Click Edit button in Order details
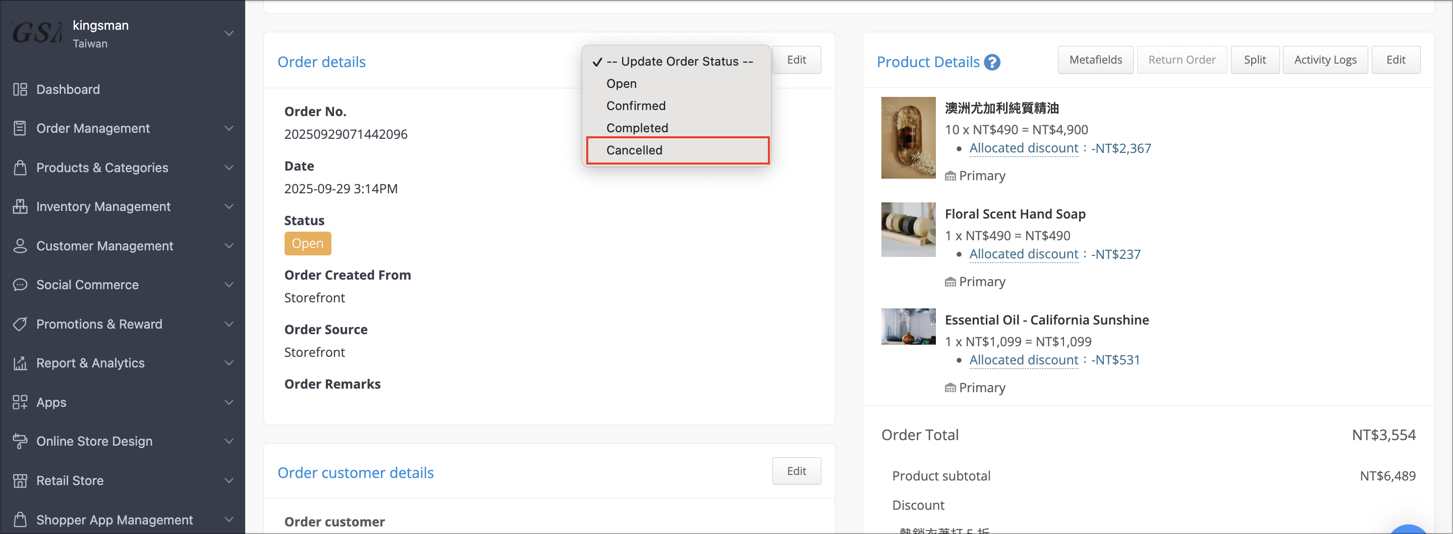This screenshot has height=534, width=1453. pos(796,60)
